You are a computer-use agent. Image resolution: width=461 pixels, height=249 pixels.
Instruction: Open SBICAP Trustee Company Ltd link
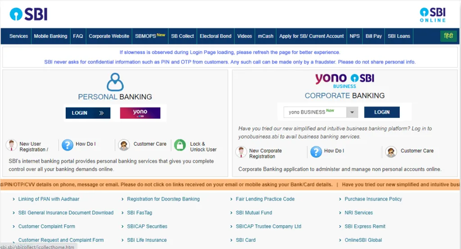coord(268,227)
